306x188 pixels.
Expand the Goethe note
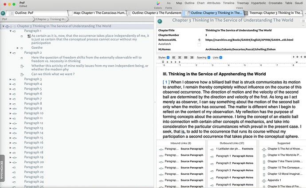(x=18, y=48)
